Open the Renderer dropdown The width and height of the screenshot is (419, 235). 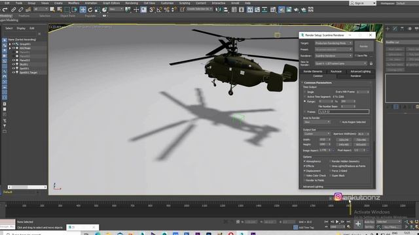[333, 55]
